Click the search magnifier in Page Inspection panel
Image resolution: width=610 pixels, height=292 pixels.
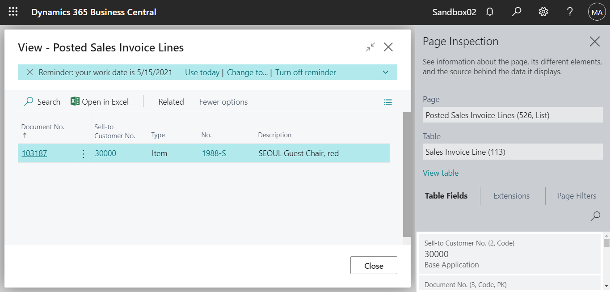[x=595, y=216]
